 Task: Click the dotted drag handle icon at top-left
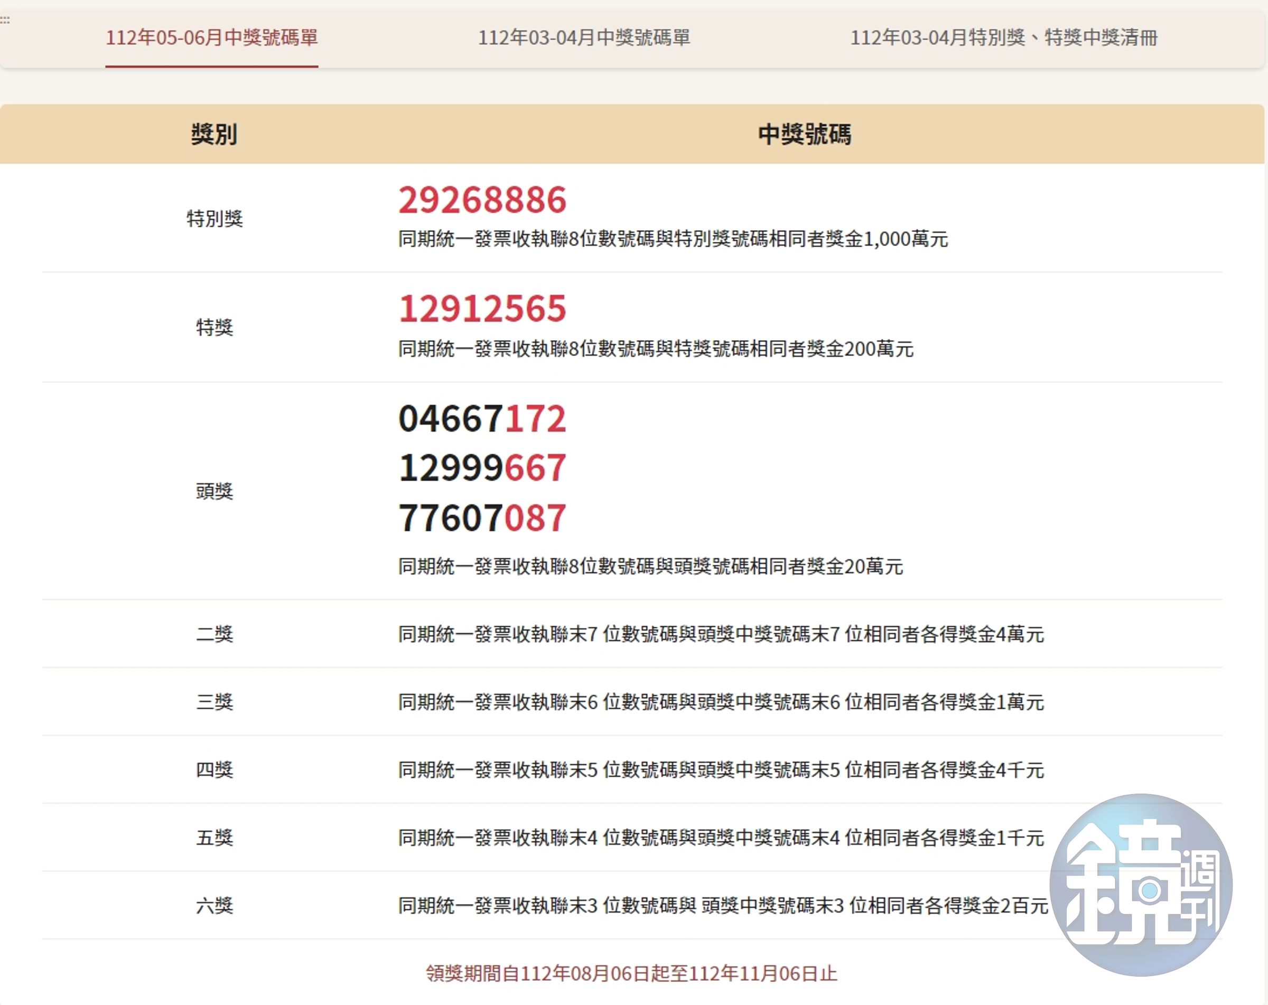coord(5,20)
